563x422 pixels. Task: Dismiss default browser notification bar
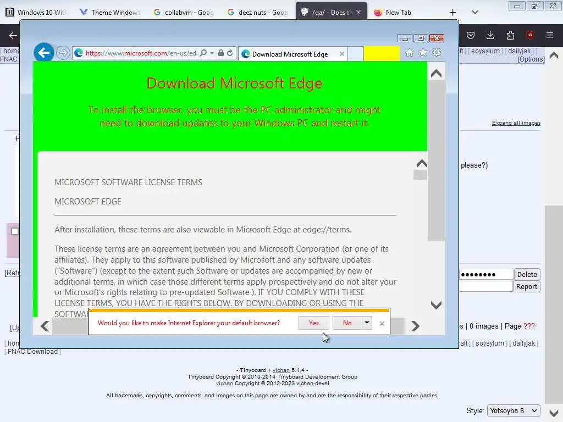[x=382, y=324]
